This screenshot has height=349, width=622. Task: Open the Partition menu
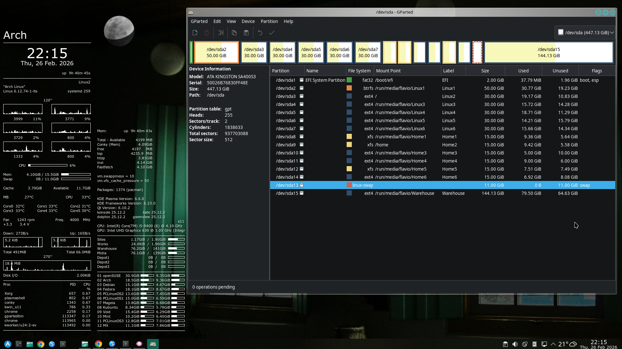[269, 21]
